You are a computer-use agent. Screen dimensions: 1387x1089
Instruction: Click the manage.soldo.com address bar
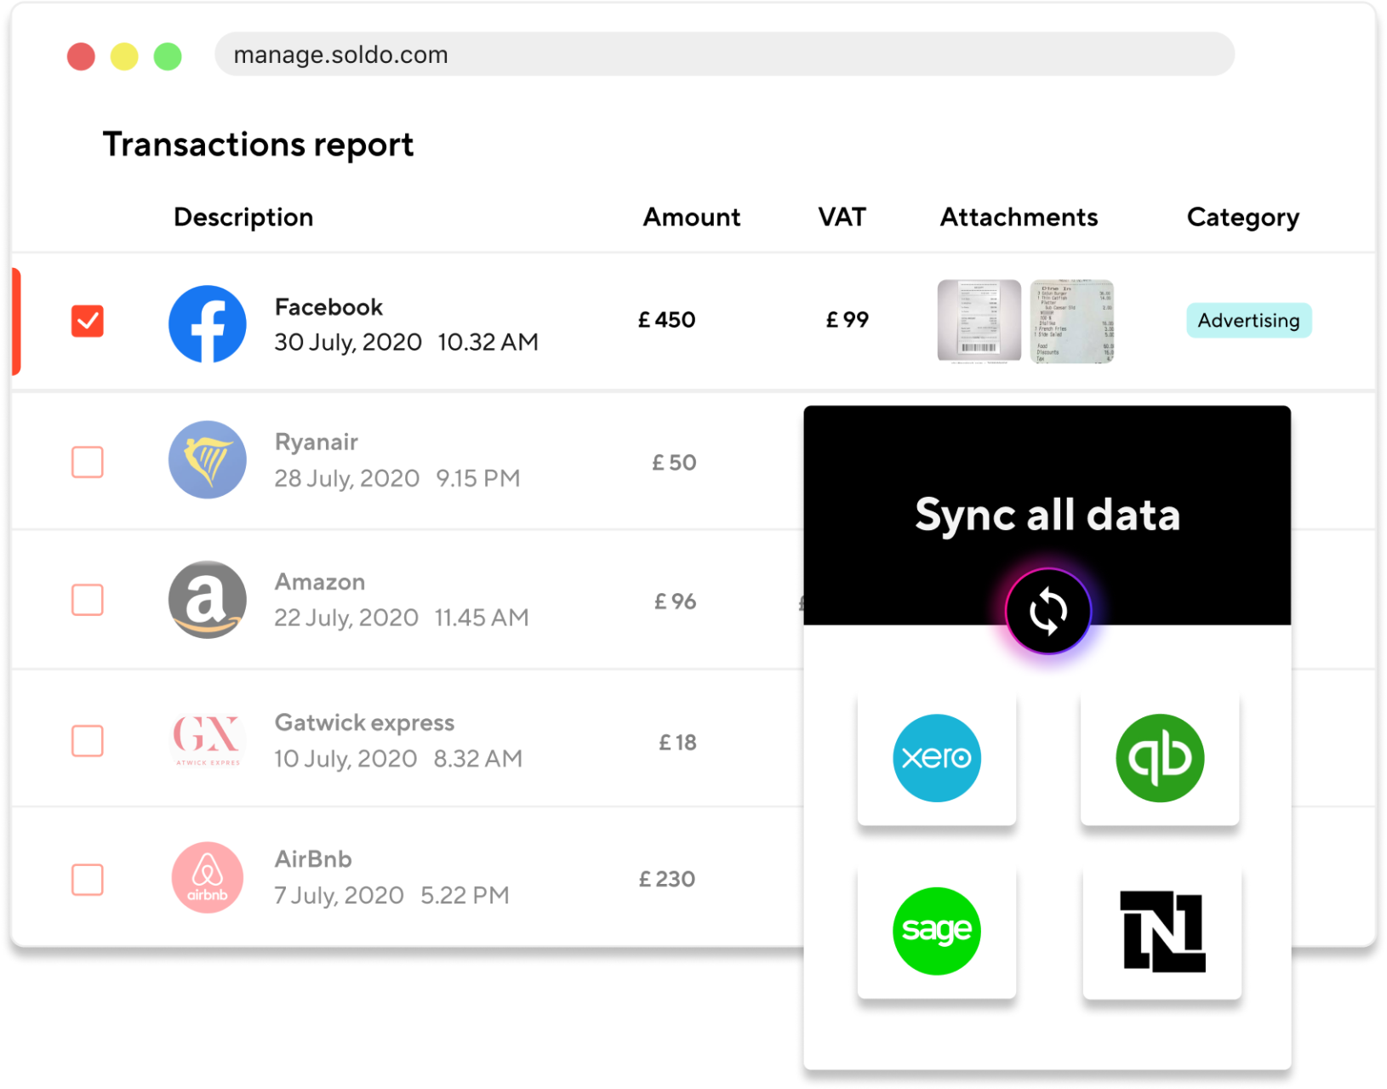[x=724, y=54]
